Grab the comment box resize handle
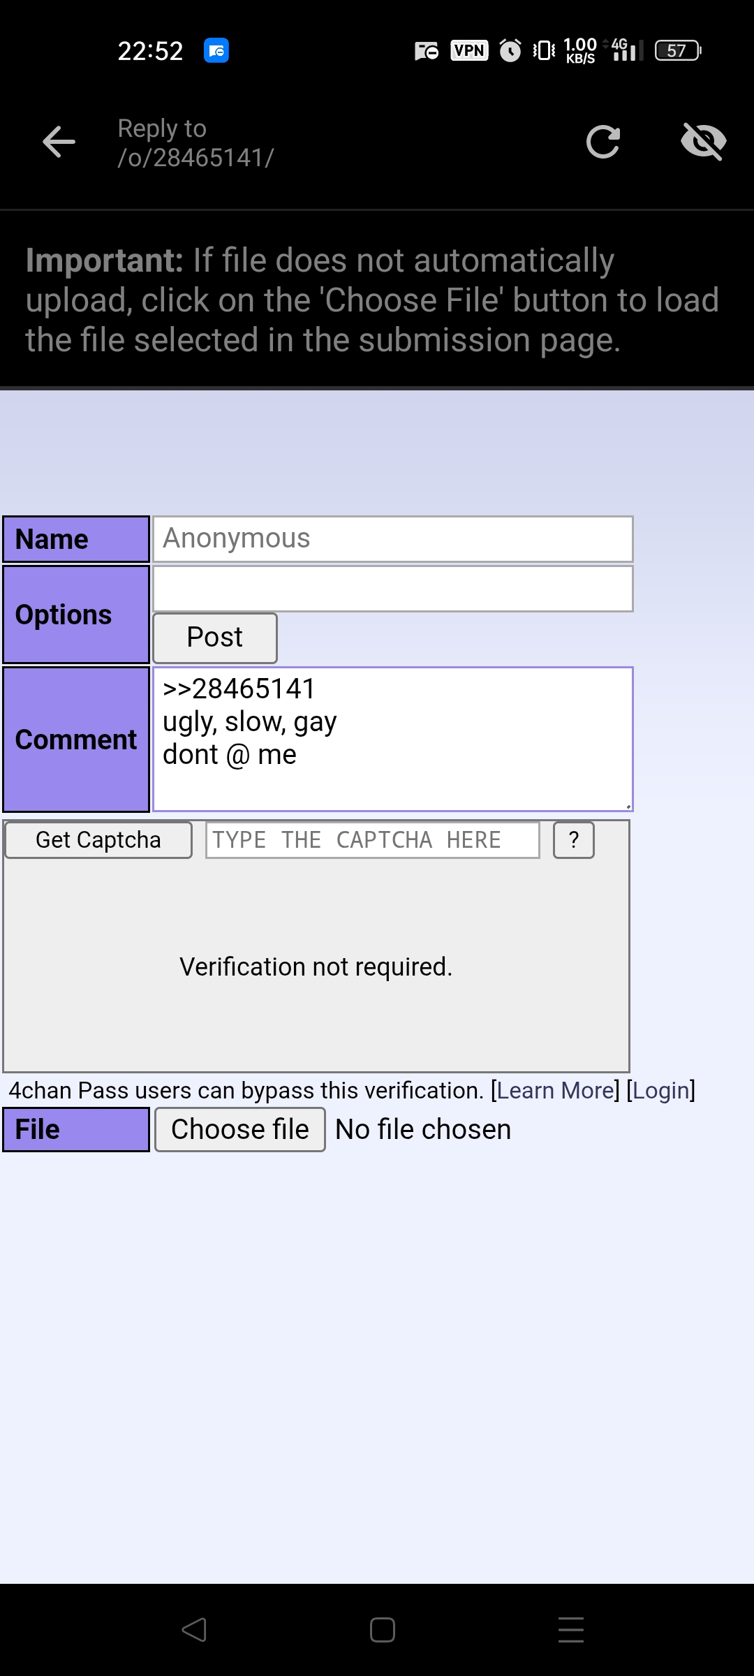 [x=628, y=806]
